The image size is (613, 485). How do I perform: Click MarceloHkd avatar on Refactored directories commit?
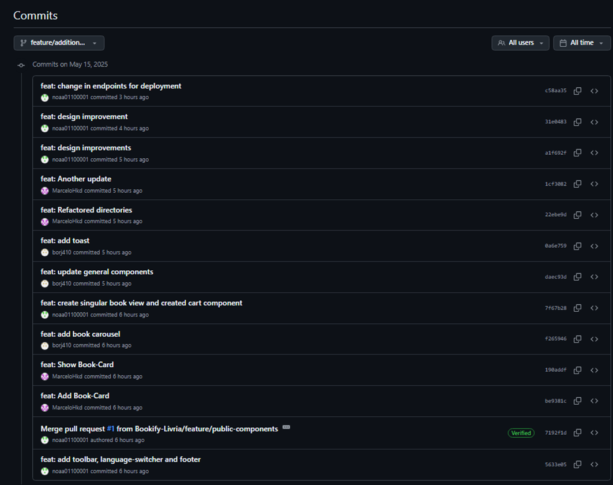click(x=45, y=222)
